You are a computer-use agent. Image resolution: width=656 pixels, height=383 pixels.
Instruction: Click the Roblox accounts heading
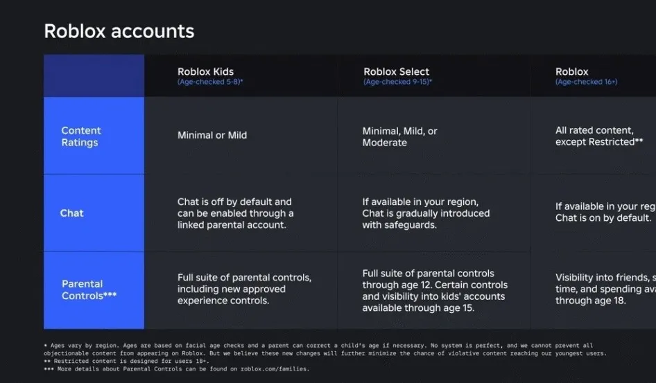tap(119, 32)
